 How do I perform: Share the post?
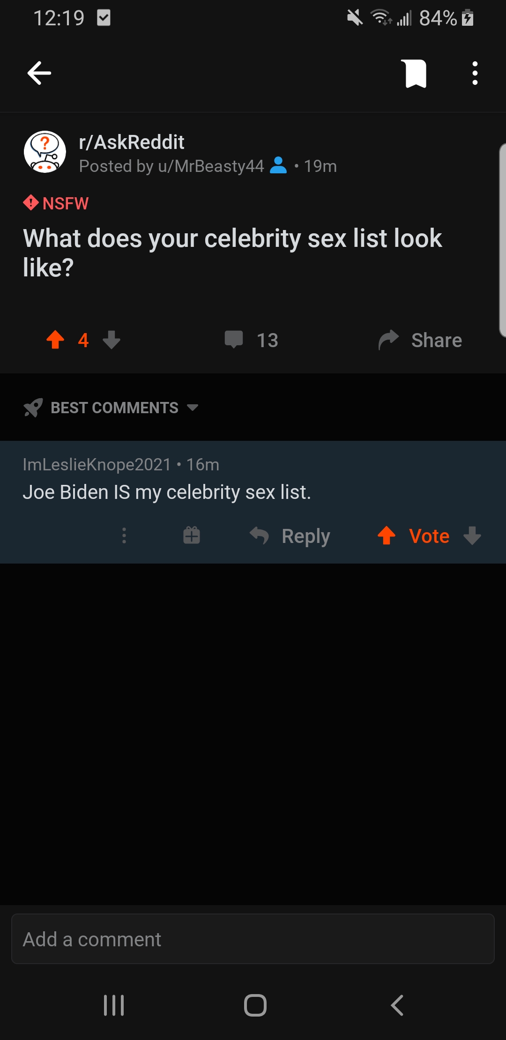pos(420,340)
